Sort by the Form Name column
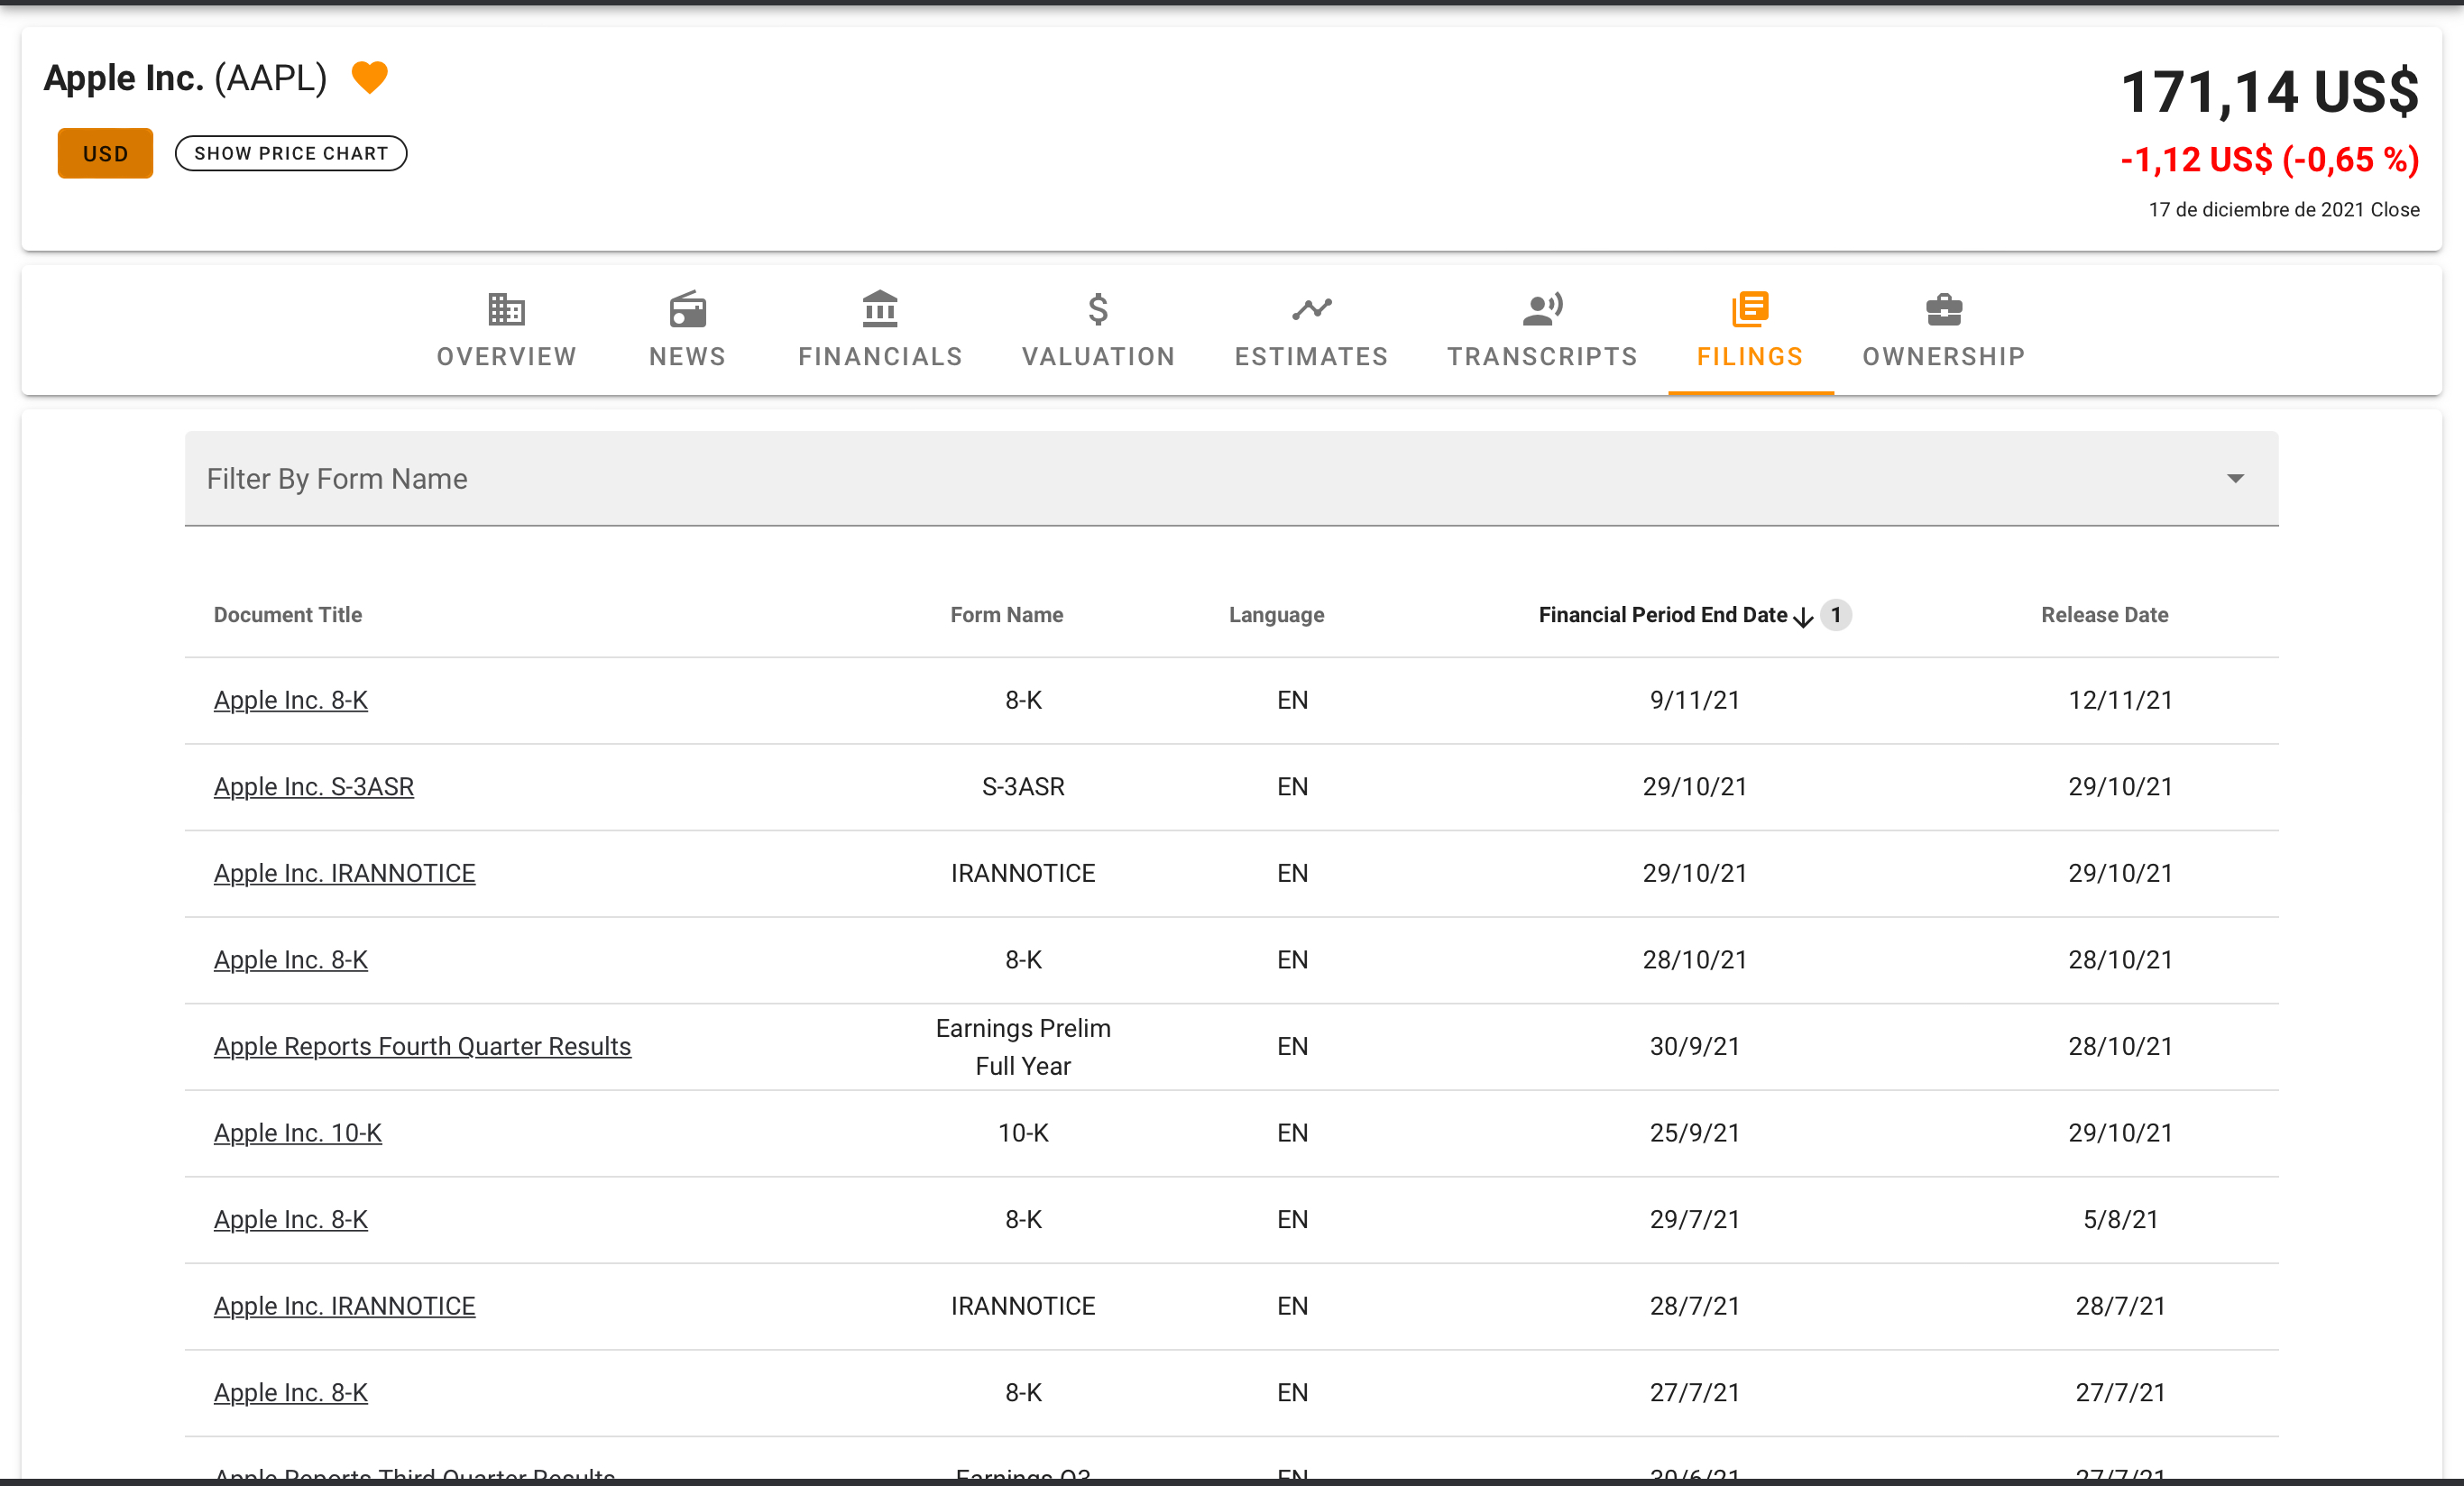Image resolution: width=2464 pixels, height=1486 pixels. pos(1006,615)
